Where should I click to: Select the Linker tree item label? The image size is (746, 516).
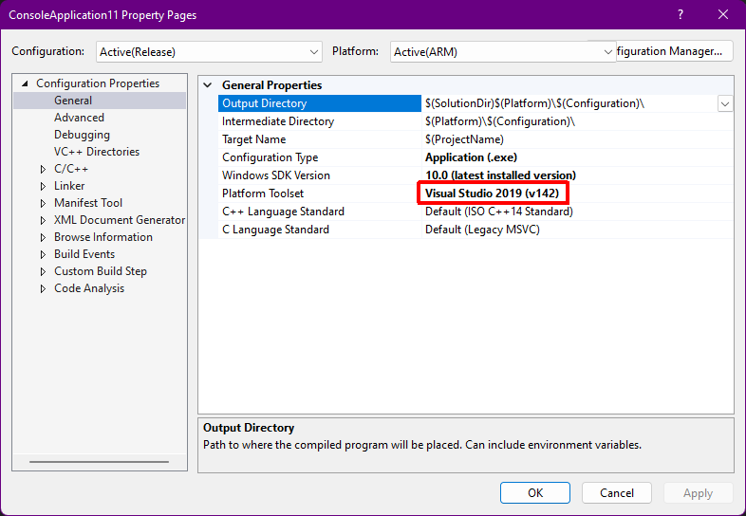point(69,186)
